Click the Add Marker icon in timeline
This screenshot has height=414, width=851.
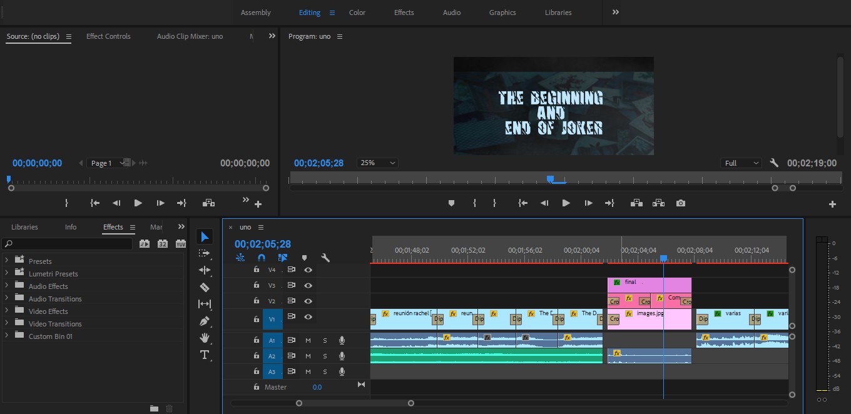pyautogui.click(x=304, y=258)
